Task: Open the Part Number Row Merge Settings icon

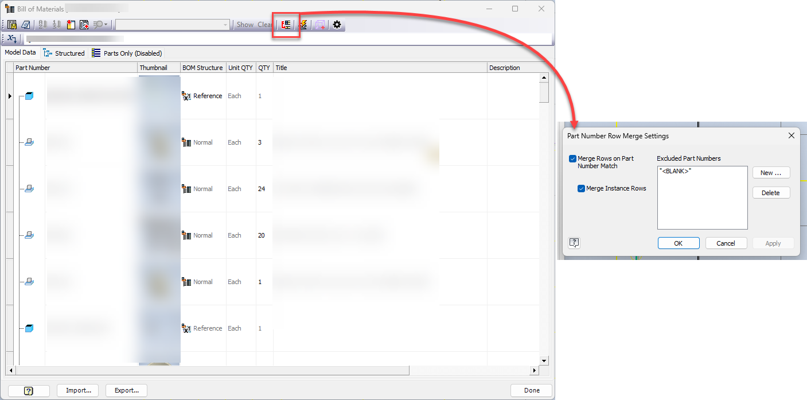Action: pyautogui.click(x=286, y=24)
